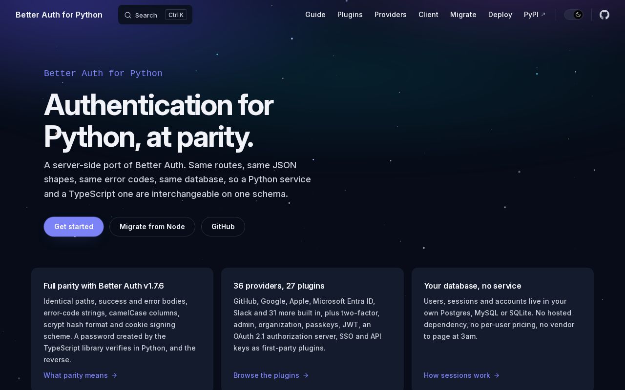Screen dimensions: 625x390
Task: Open the GitHub repository icon in header
Action: point(604,15)
